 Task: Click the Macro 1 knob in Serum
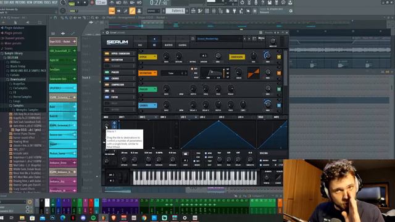tap(106, 125)
